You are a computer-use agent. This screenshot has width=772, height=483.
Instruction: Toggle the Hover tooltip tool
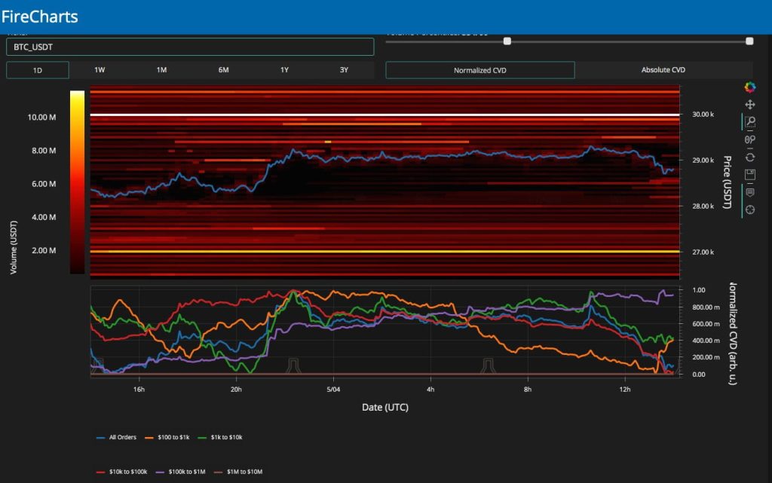point(749,192)
